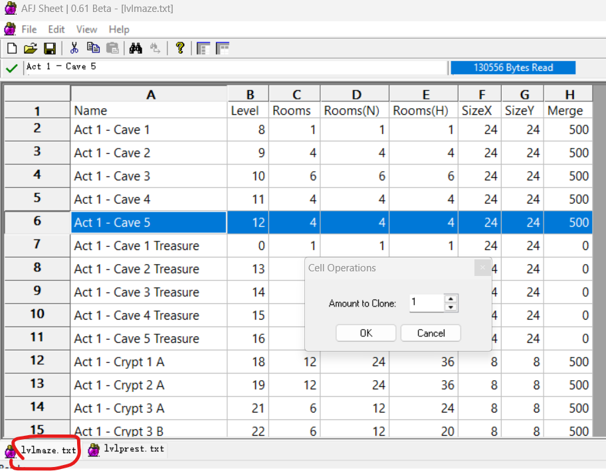
Task: Click the icon right of binoculars
Action: pyautogui.click(x=155, y=48)
